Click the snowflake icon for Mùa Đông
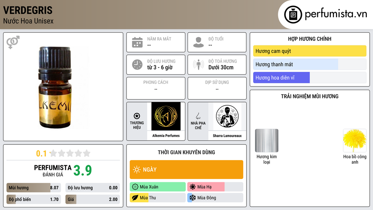The height and width of the screenshot is (210, 373). click(x=192, y=198)
